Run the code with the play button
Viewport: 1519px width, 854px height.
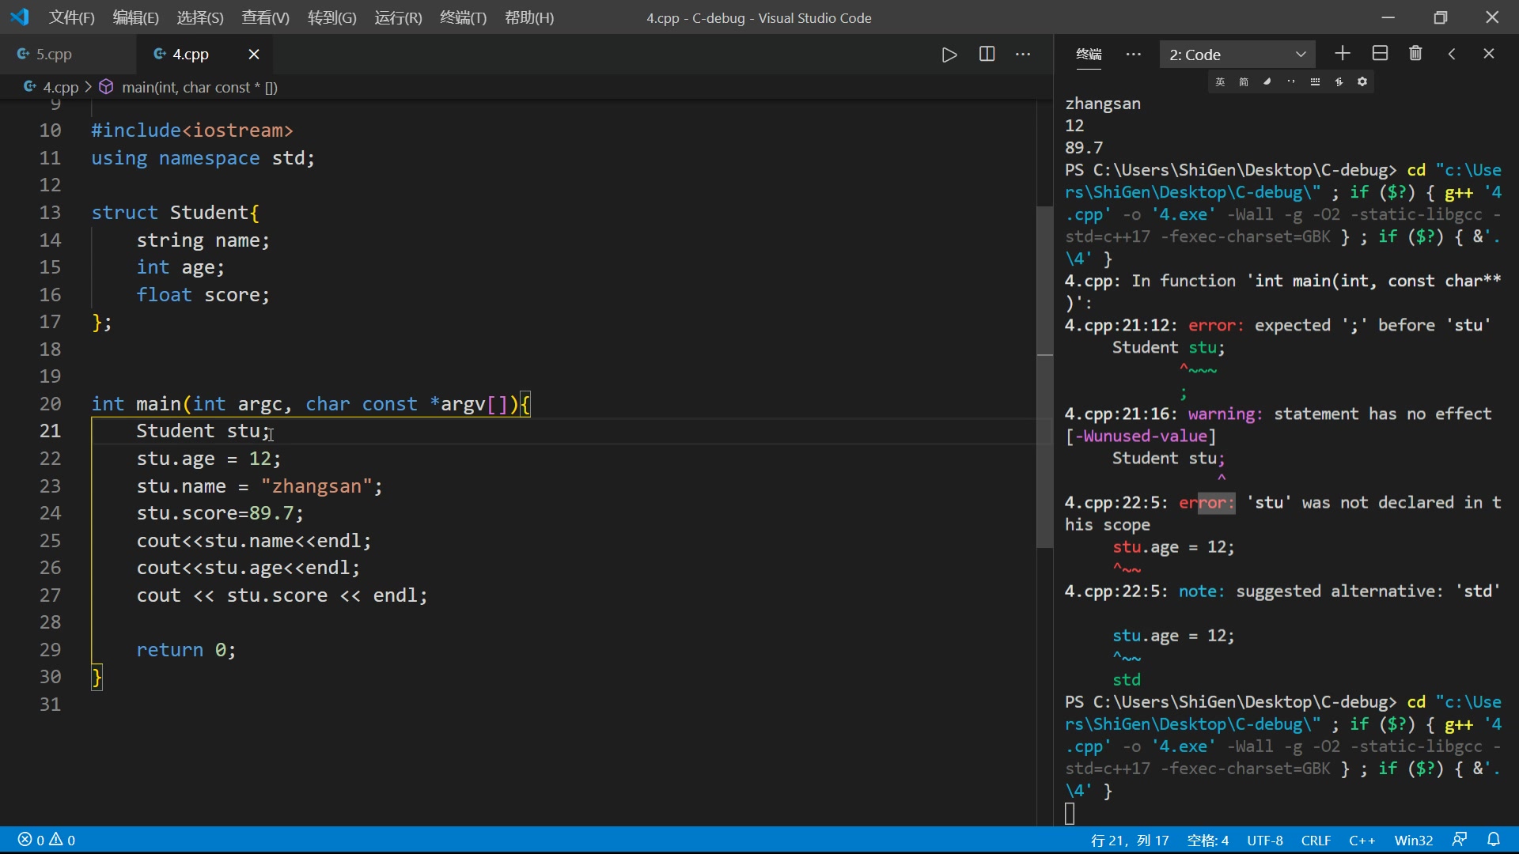pyautogui.click(x=949, y=55)
